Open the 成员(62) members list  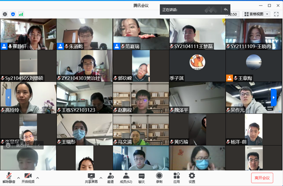coord(126,178)
